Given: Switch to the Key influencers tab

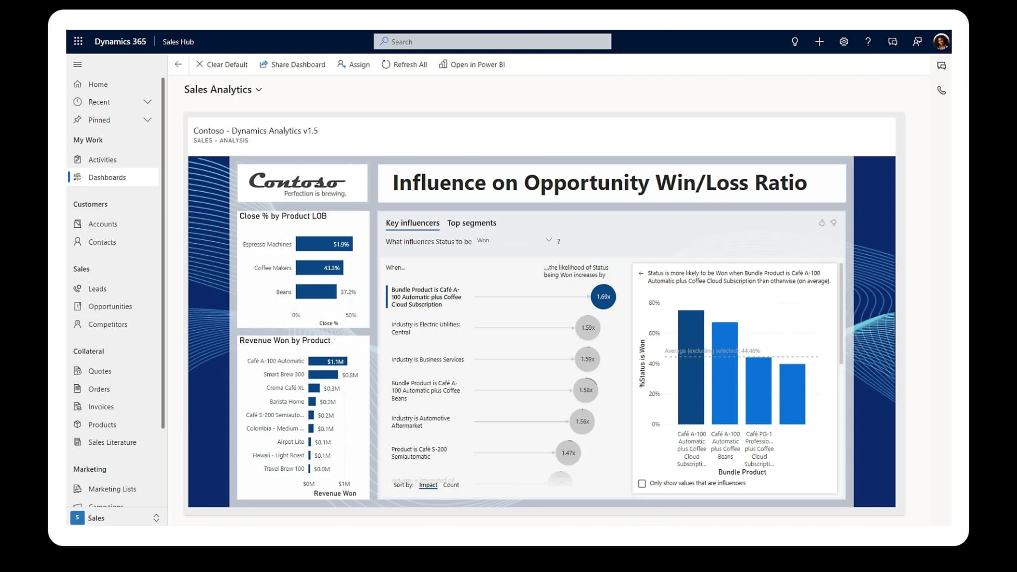Looking at the screenshot, I should (413, 223).
